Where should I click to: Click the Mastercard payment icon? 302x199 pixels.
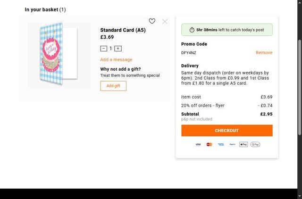tap(210, 144)
